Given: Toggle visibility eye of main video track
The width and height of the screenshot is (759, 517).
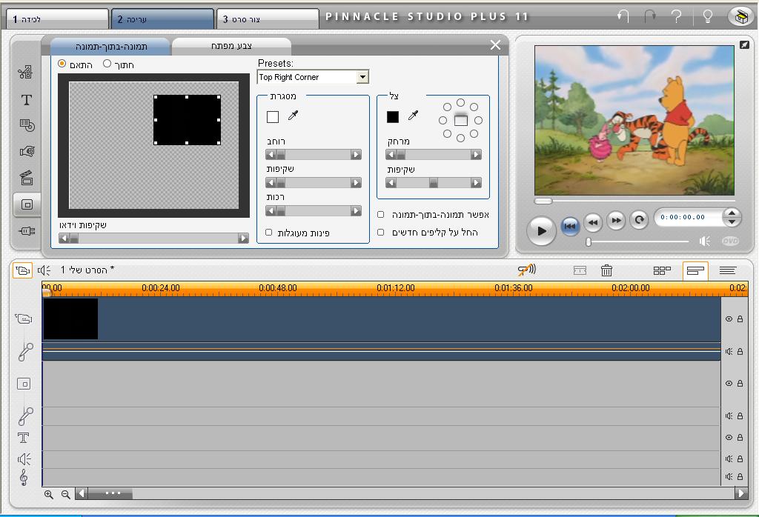Looking at the screenshot, I should point(729,318).
